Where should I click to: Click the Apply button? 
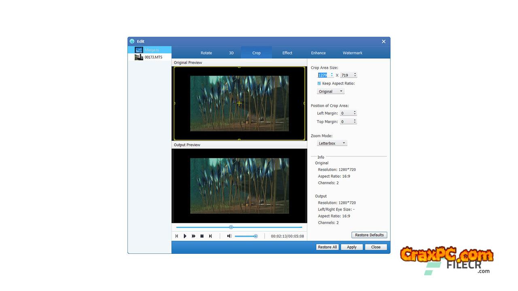351,247
